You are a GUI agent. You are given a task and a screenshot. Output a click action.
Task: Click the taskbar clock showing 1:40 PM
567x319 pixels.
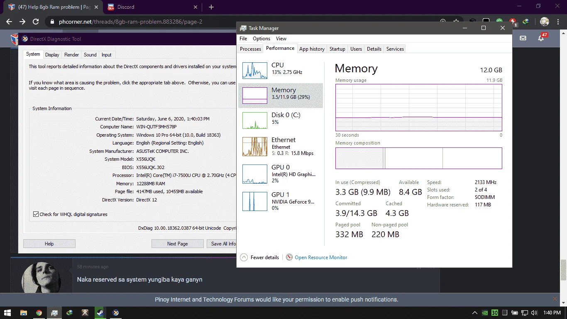tap(552, 313)
